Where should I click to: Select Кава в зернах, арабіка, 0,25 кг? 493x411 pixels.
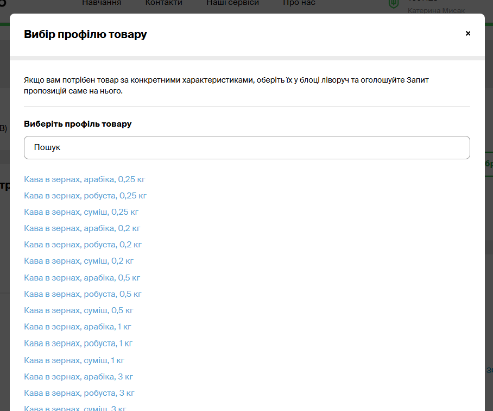click(85, 179)
